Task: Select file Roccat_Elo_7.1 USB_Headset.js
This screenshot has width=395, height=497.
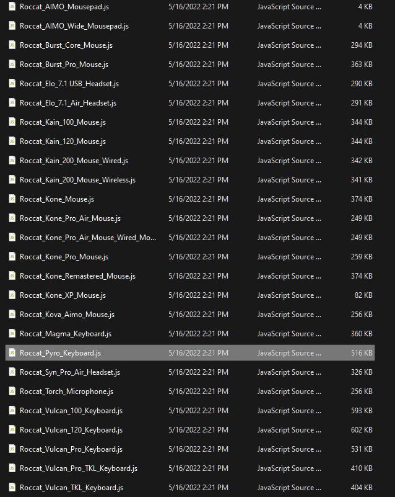Action: (69, 84)
